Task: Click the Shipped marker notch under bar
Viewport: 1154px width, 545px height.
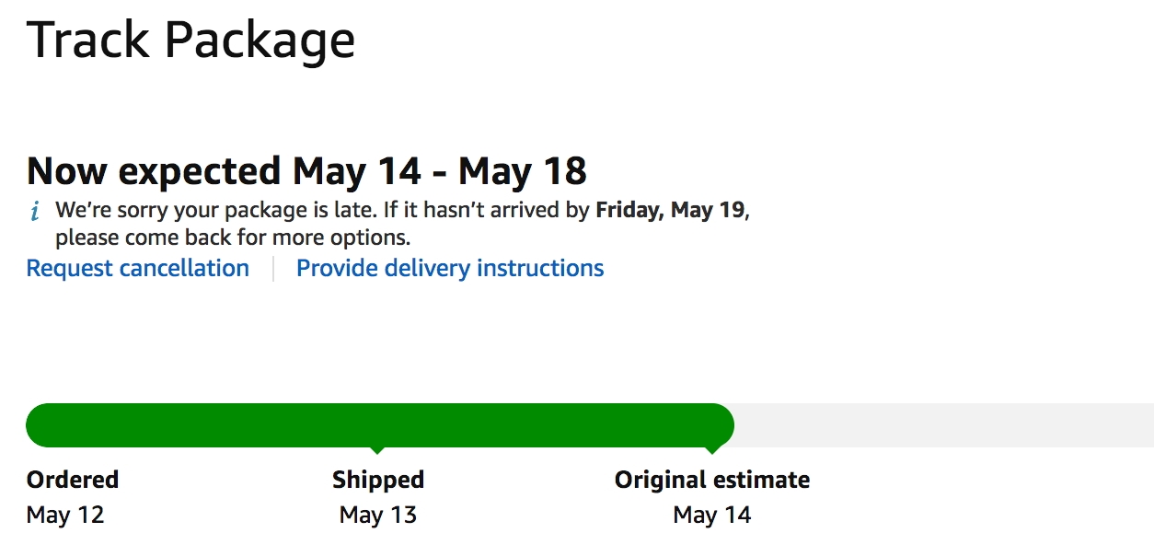Action: coord(377,450)
